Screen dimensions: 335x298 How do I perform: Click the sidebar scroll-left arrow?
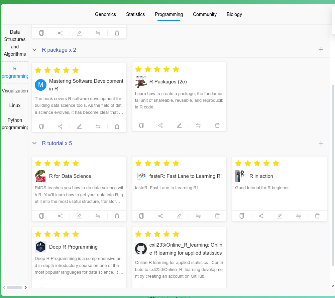4,287
